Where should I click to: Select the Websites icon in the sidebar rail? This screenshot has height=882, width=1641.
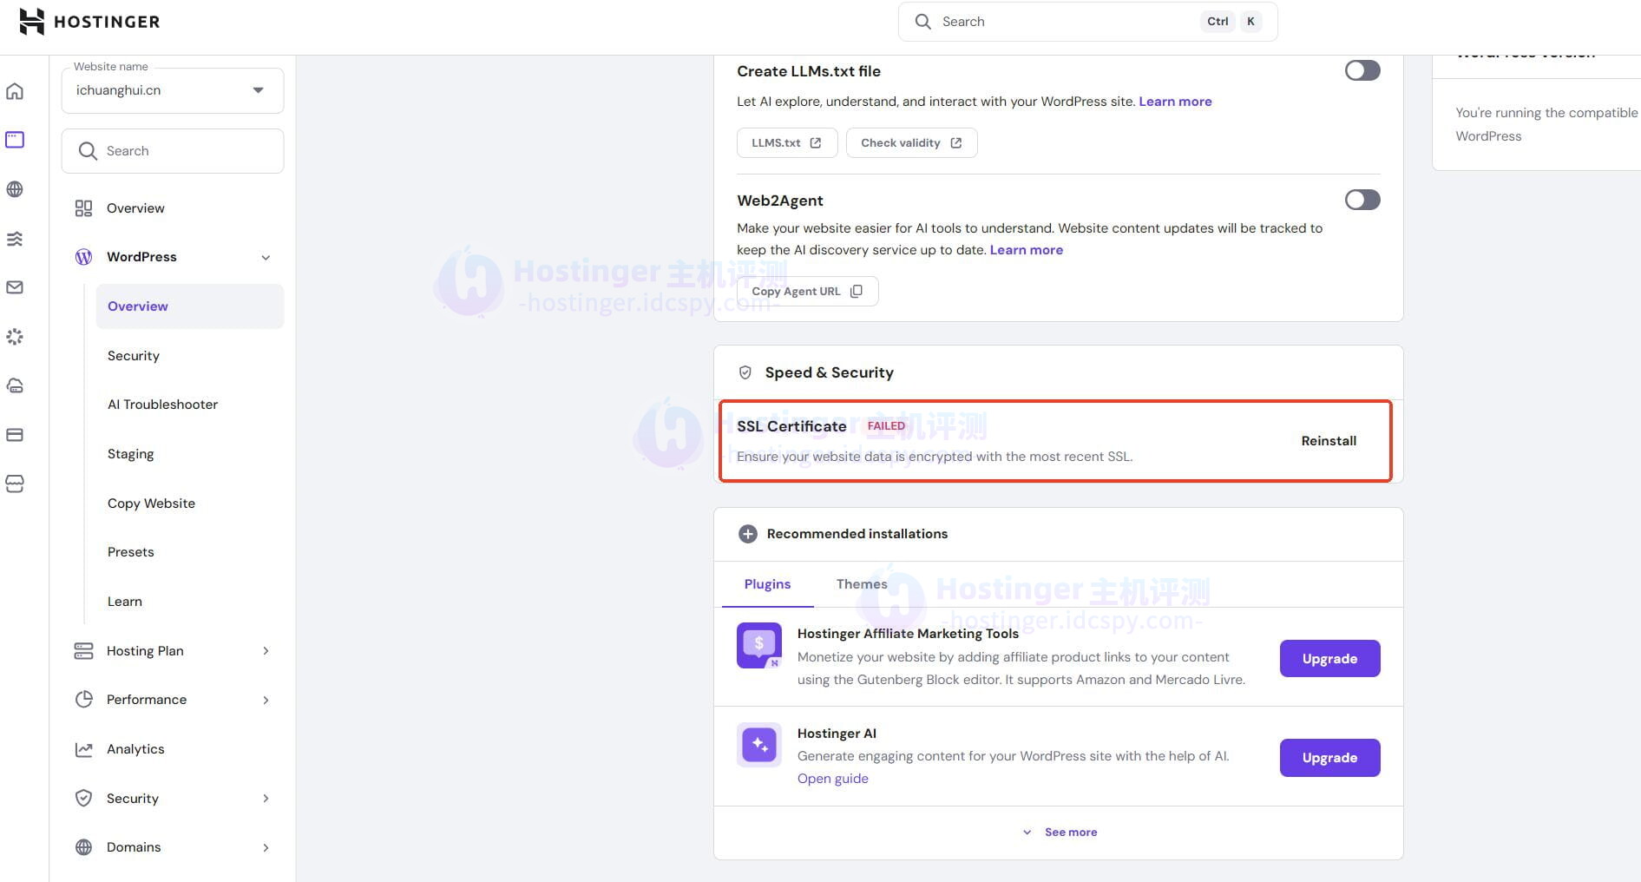tap(14, 139)
